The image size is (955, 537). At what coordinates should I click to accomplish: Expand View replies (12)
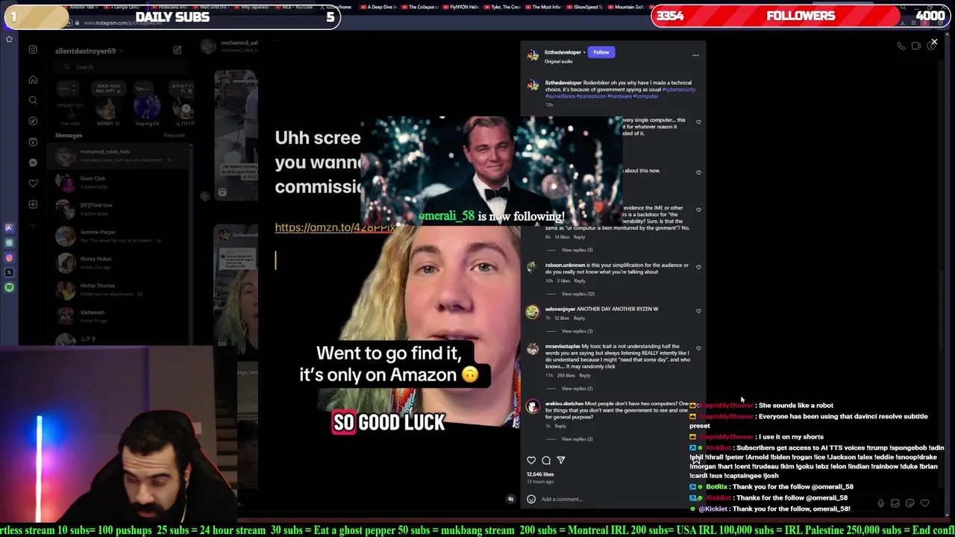[x=577, y=294]
